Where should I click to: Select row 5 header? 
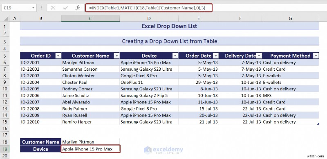(x=5, y=56)
